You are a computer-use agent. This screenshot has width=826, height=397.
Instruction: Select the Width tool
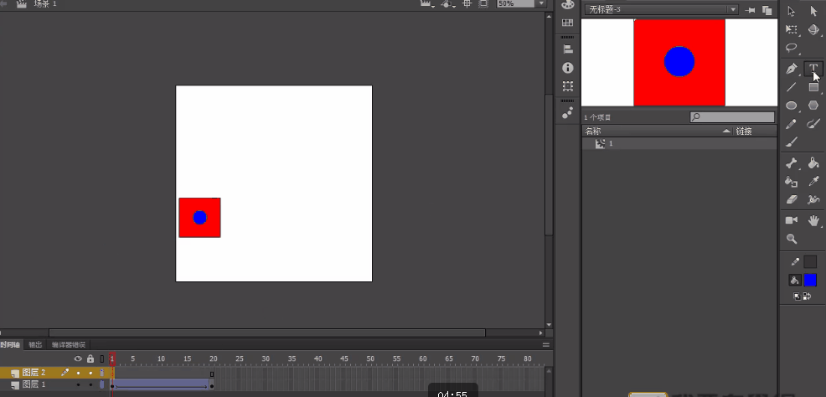[x=813, y=199]
